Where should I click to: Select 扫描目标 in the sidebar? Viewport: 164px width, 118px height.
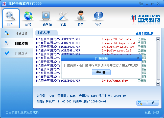pyautogui.click(x=17, y=33)
